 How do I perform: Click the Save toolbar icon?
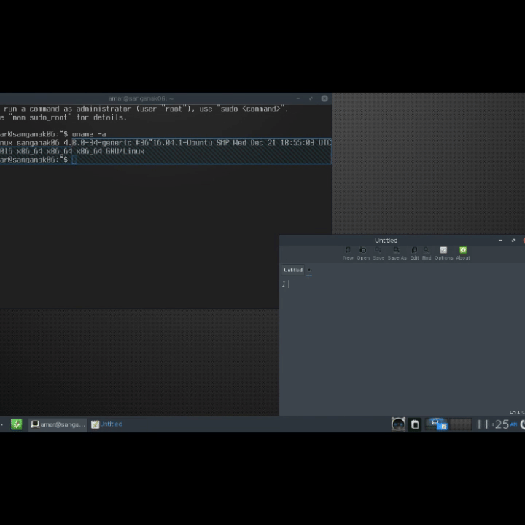pyautogui.click(x=378, y=252)
